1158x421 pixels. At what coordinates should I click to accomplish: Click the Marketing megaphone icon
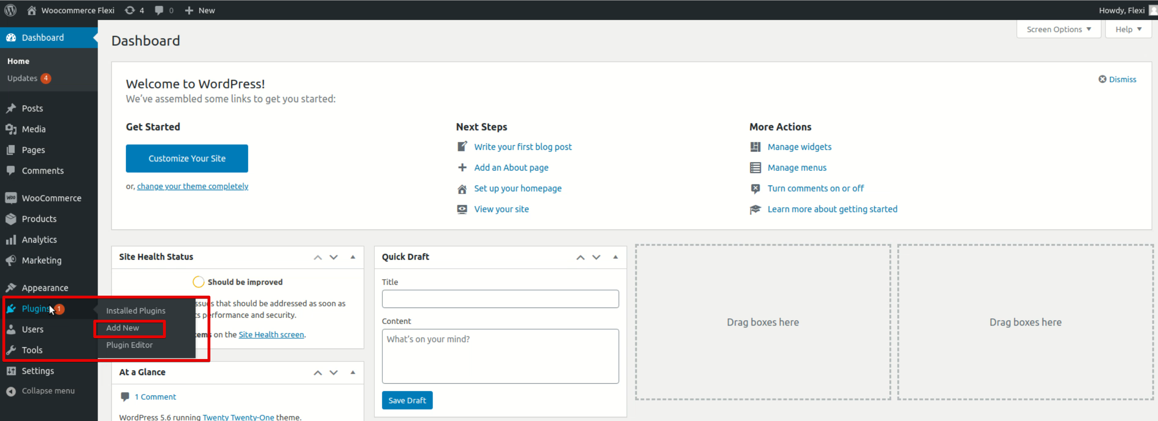tap(11, 260)
